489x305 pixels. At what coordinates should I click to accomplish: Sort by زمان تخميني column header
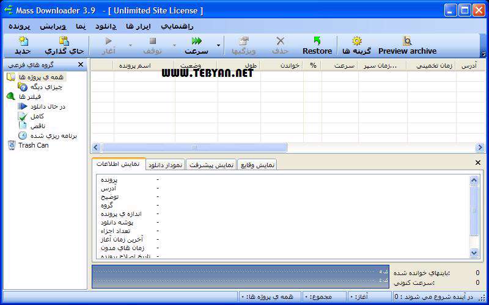click(432, 65)
